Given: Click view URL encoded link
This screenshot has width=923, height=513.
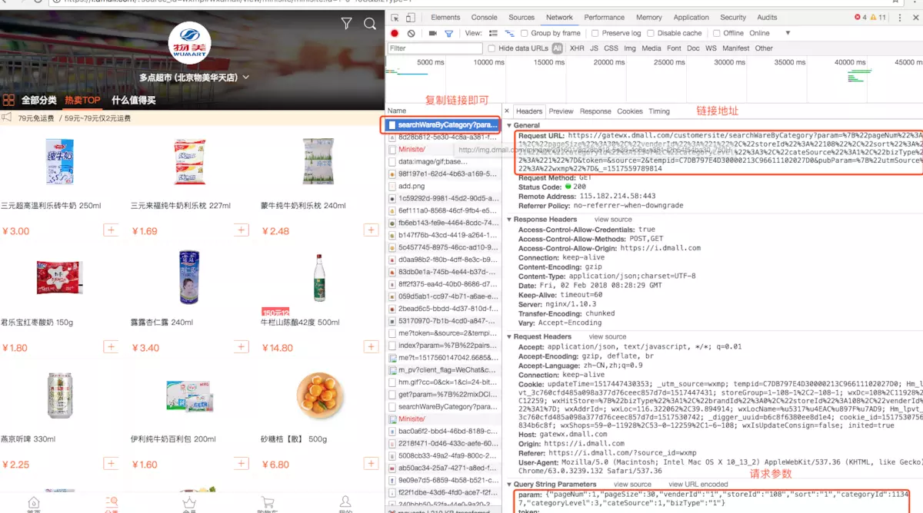Looking at the screenshot, I should click(698, 485).
